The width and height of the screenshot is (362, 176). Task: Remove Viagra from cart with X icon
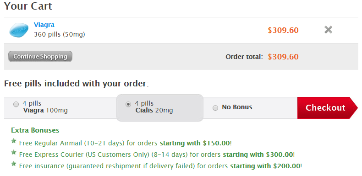pos(328,30)
